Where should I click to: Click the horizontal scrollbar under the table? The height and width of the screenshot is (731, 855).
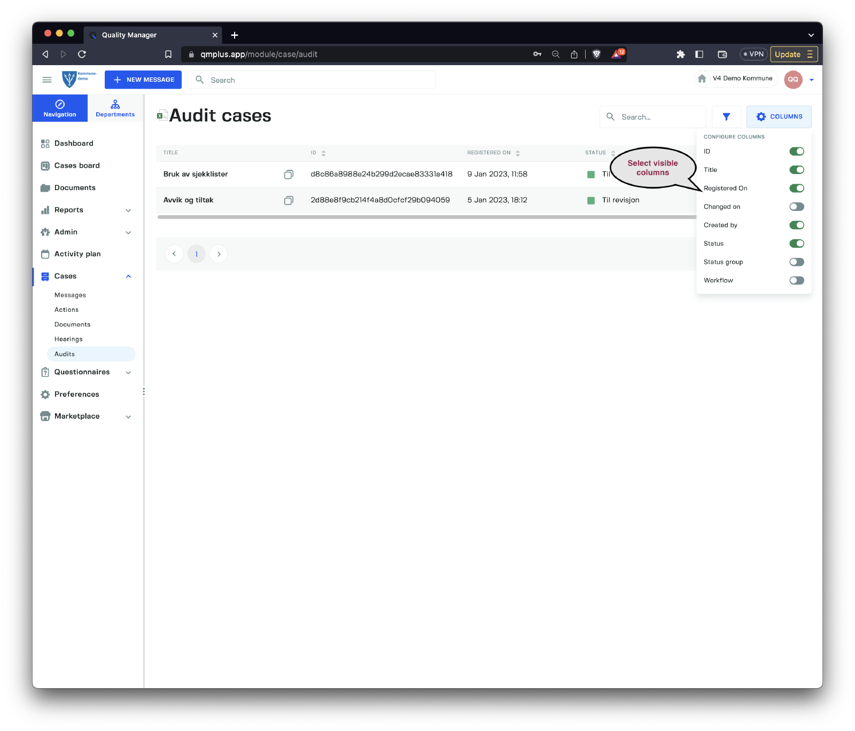pyautogui.click(x=426, y=217)
